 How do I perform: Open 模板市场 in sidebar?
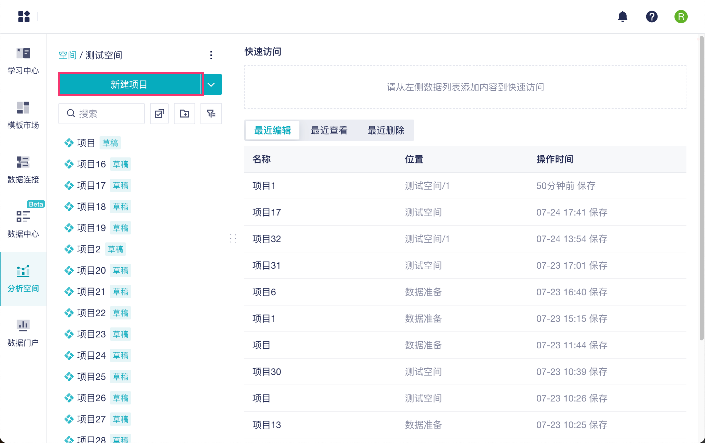coord(23,116)
